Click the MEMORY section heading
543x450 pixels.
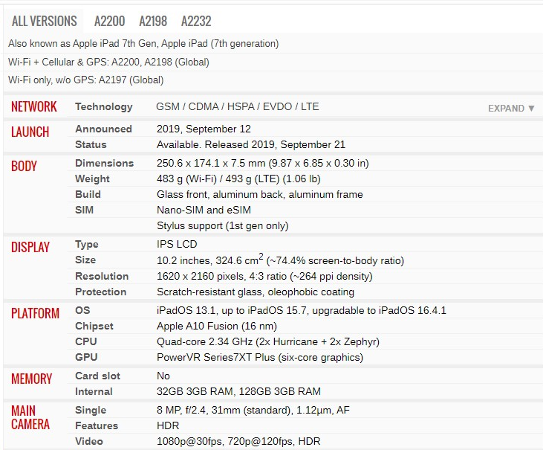pos(31,379)
